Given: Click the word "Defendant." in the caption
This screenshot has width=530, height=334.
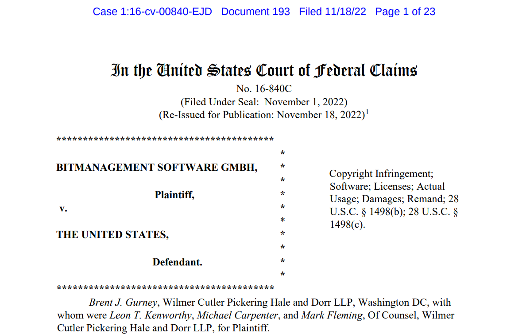Looking at the screenshot, I should (177, 262).
